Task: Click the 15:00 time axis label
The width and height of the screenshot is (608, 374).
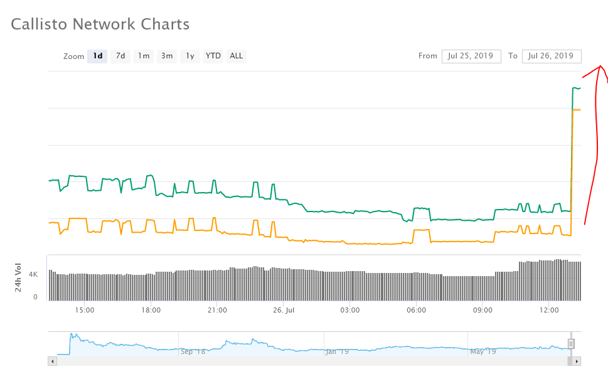Action: (x=85, y=310)
